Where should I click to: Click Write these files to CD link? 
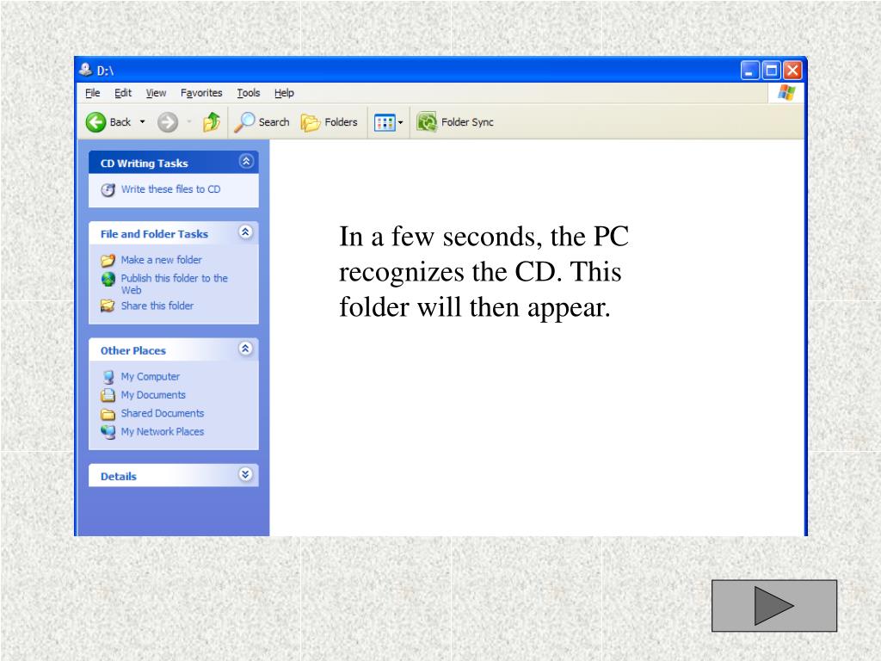coord(171,189)
